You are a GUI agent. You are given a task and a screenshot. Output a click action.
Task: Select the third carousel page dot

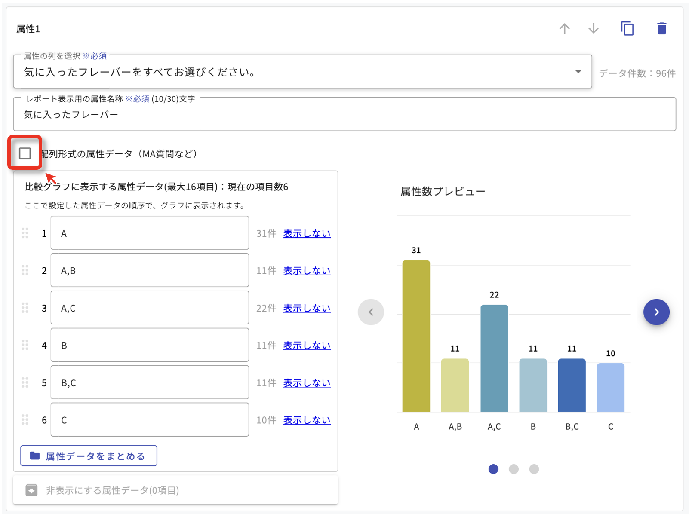pyautogui.click(x=534, y=469)
